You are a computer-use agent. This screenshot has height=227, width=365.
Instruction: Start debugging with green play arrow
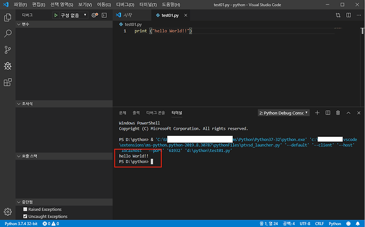pyautogui.click(x=56, y=15)
